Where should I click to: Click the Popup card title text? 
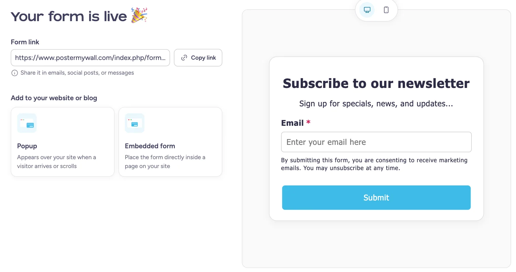27,146
